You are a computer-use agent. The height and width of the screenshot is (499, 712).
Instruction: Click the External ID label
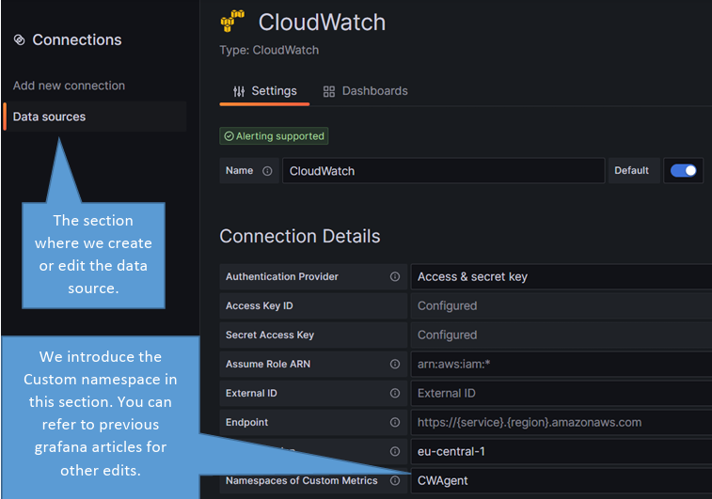(x=251, y=394)
